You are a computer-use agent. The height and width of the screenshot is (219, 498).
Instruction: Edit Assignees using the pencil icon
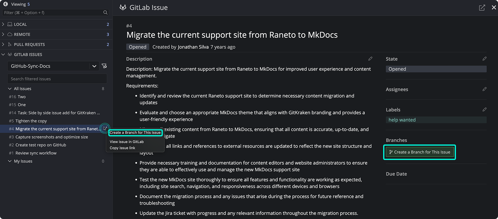pos(484,89)
